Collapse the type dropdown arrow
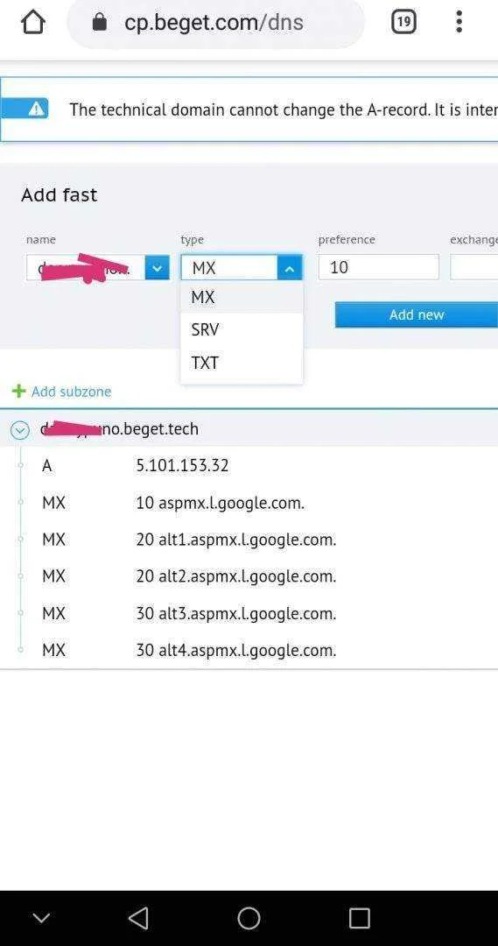 coord(290,267)
